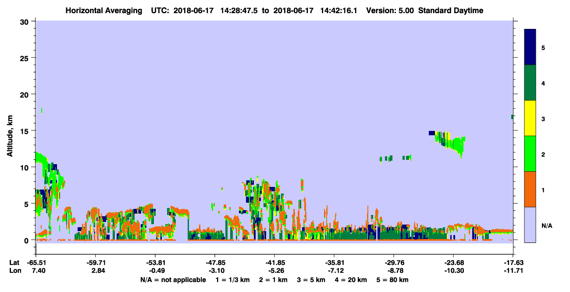This screenshot has width=570, height=292.
Task: Click latitude value -23.68
Action: coord(453,263)
